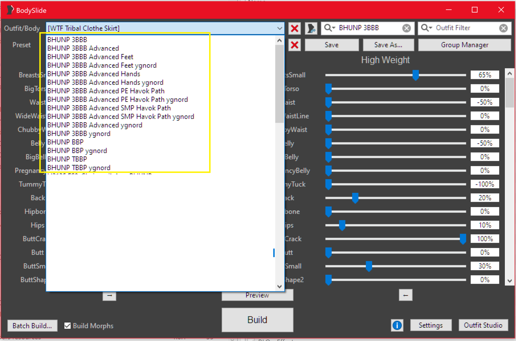The height and width of the screenshot is (341, 516).
Task: Click the Preview button
Action: 257,295
